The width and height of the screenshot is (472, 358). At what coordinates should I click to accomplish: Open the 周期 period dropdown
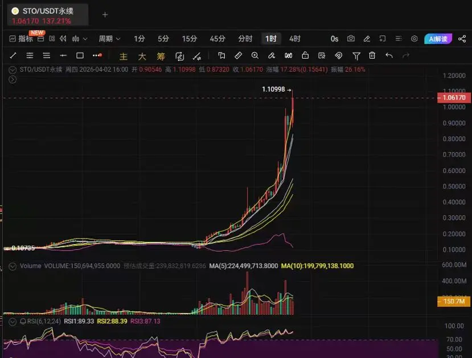109,39
